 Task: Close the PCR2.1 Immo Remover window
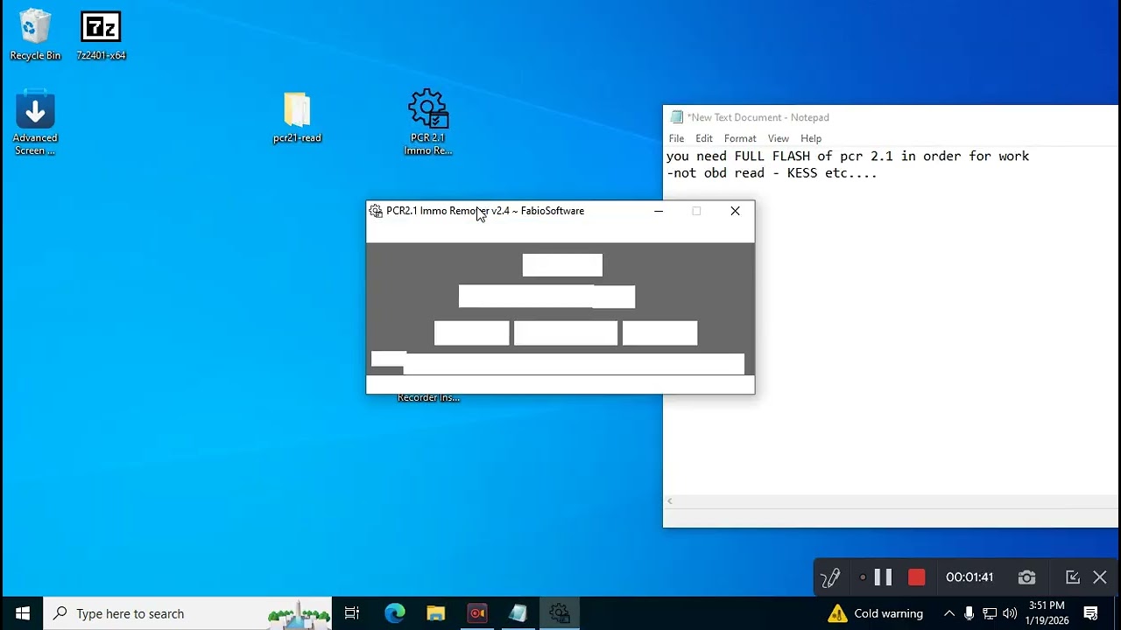[x=735, y=211]
